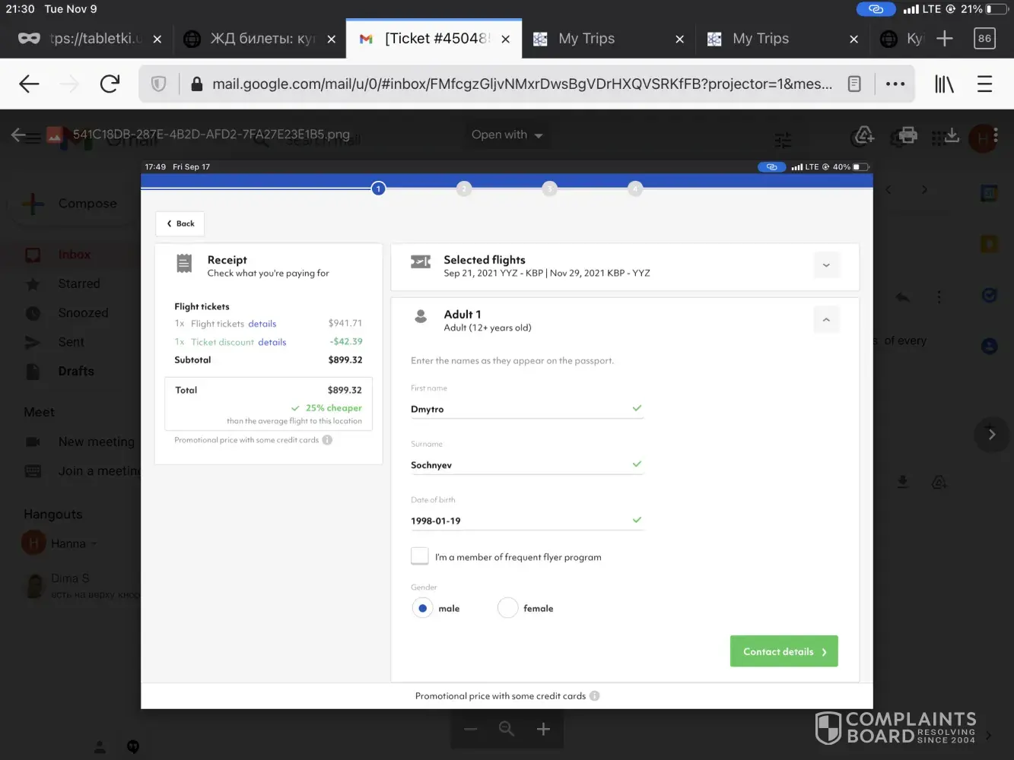1014x760 pixels.
Task: Click the green Contact details button
Action: pos(784,651)
